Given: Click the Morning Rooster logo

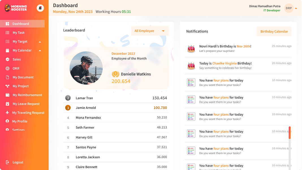Looking at the screenshot, I should 16,8.
